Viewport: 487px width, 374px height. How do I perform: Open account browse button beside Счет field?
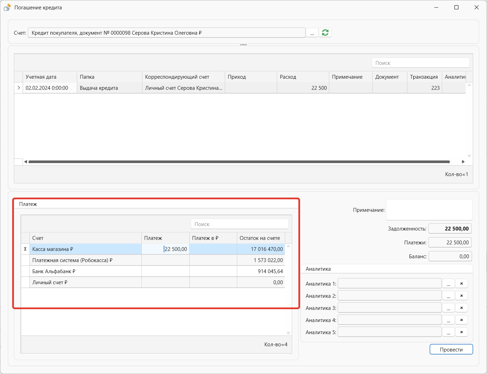click(312, 33)
